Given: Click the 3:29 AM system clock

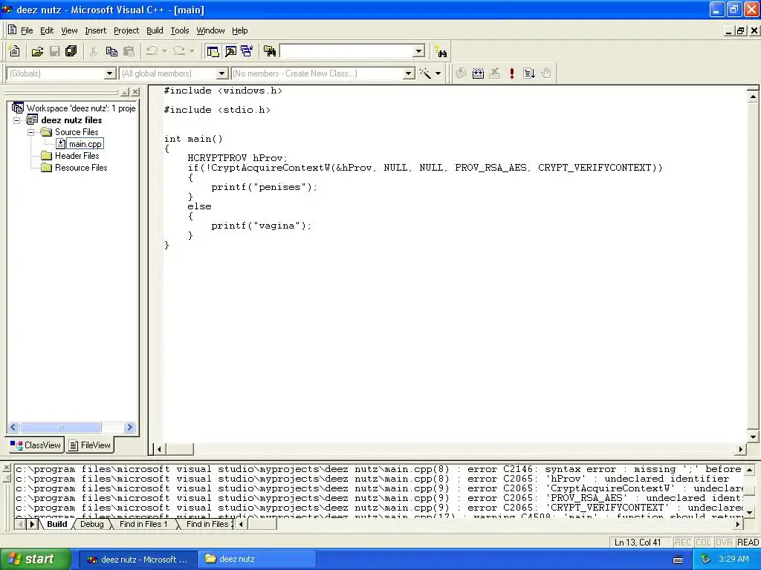Looking at the screenshot, I should [734, 559].
